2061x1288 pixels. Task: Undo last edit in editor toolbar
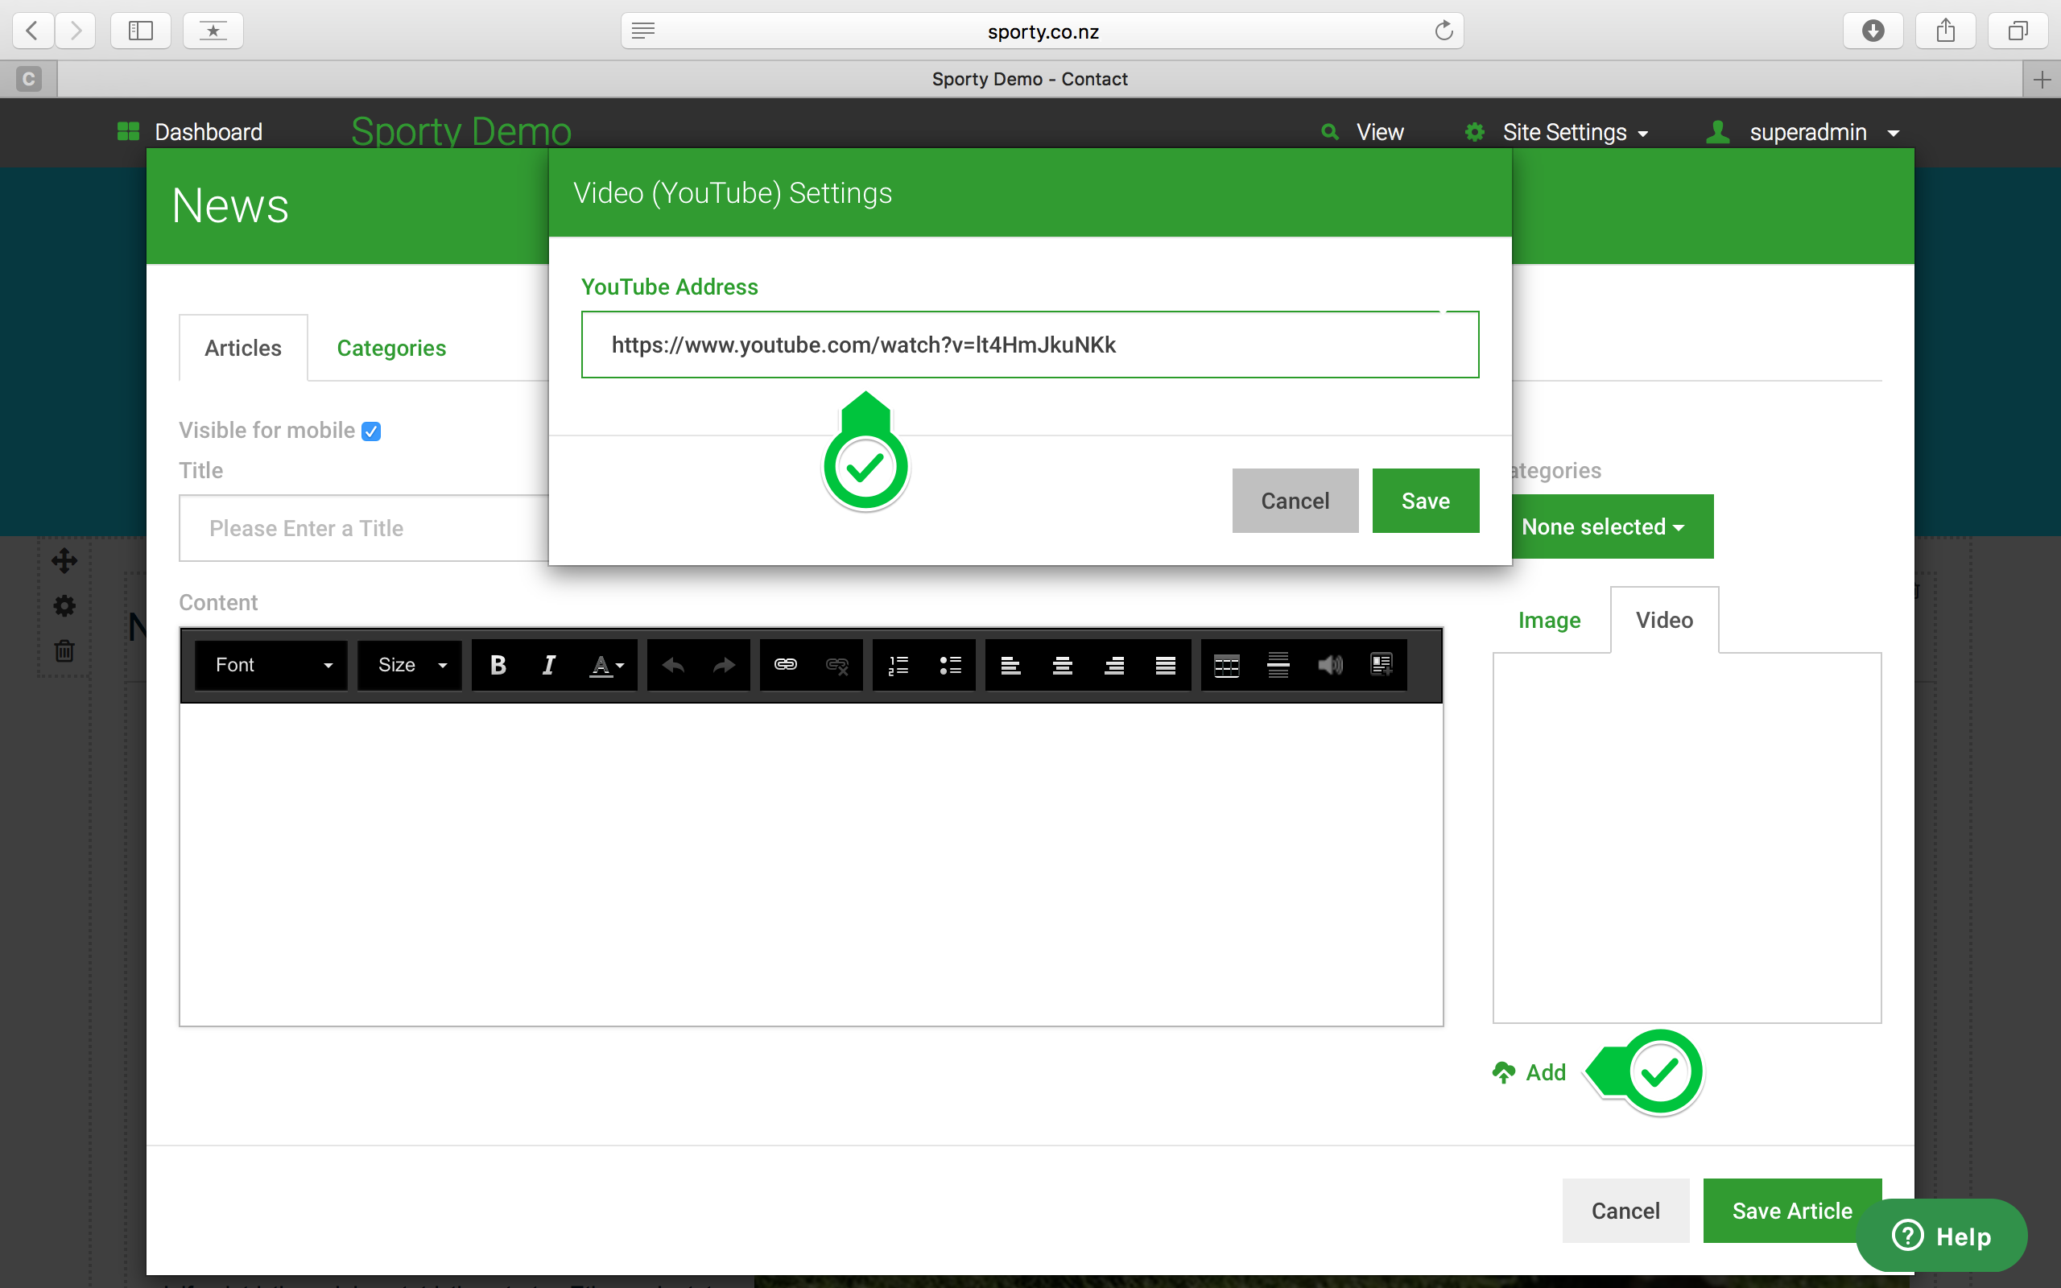point(674,665)
